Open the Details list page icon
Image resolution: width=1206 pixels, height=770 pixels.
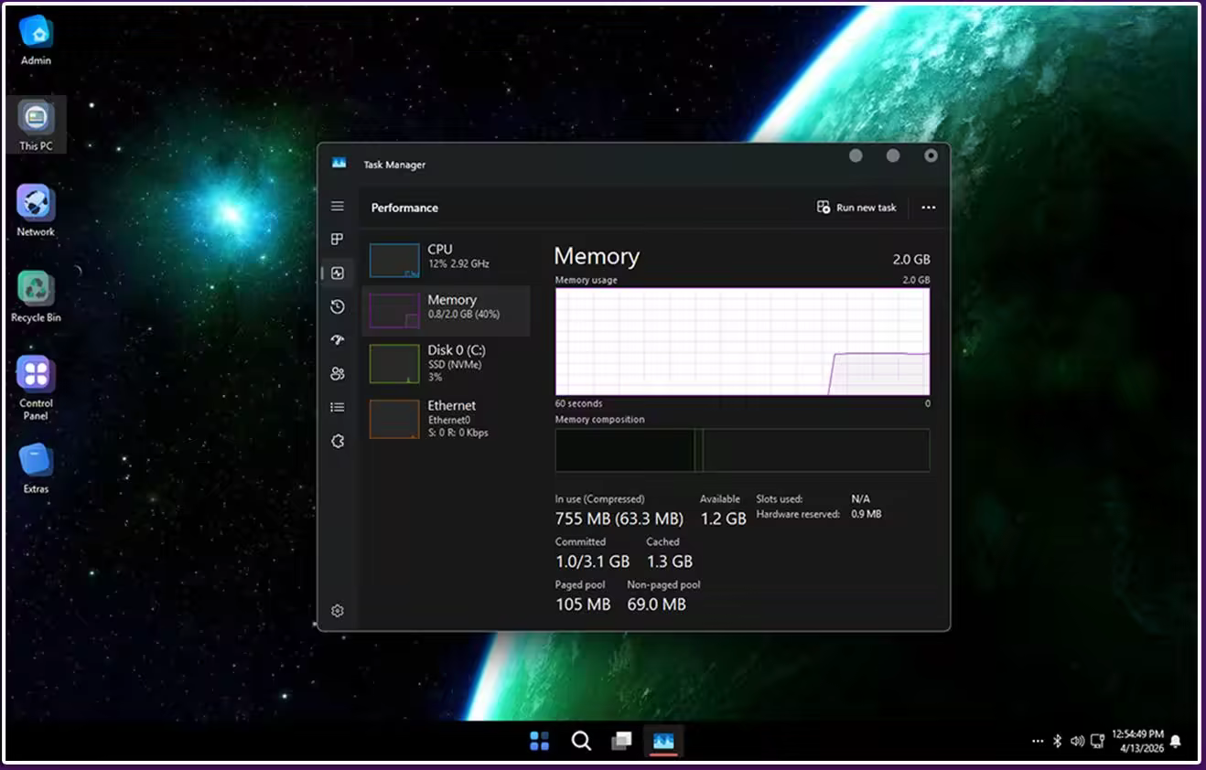click(338, 407)
